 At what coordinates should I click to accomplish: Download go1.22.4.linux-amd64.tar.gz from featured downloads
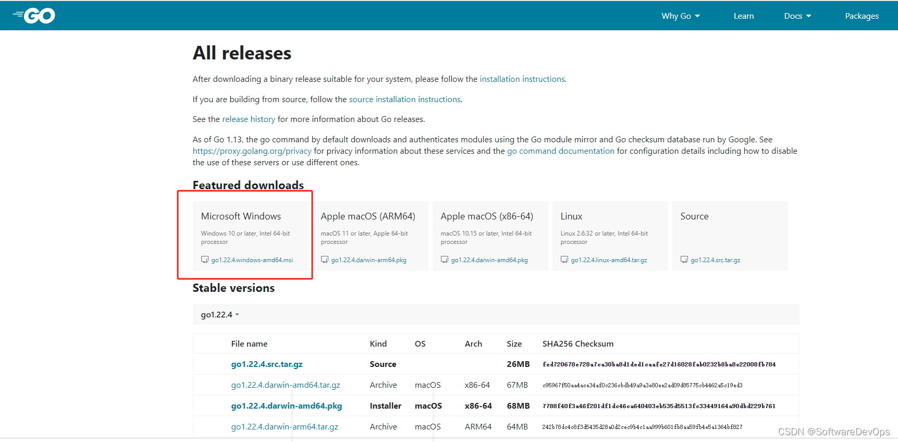[x=609, y=260]
